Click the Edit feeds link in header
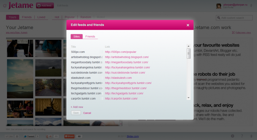This screenshot has width=257, height=140. tap(63, 5)
